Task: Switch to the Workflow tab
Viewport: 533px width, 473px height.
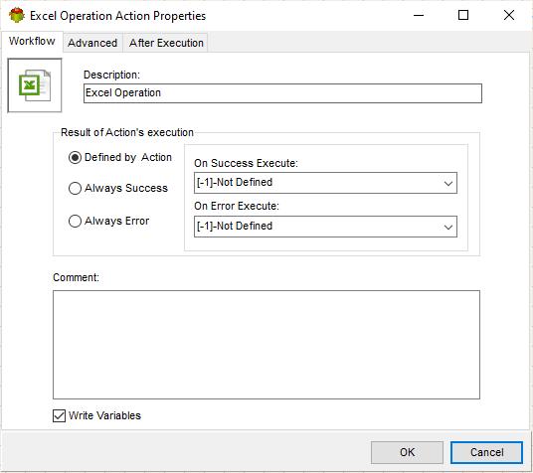Action: (x=32, y=42)
